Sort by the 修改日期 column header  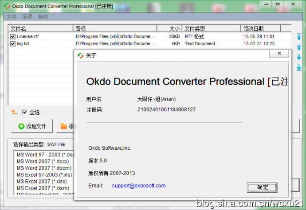(x=261, y=28)
